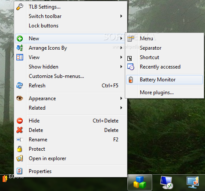Click the Battery Monitor battery icon
Image resolution: width=205 pixels, height=191 pixels.
131,80
